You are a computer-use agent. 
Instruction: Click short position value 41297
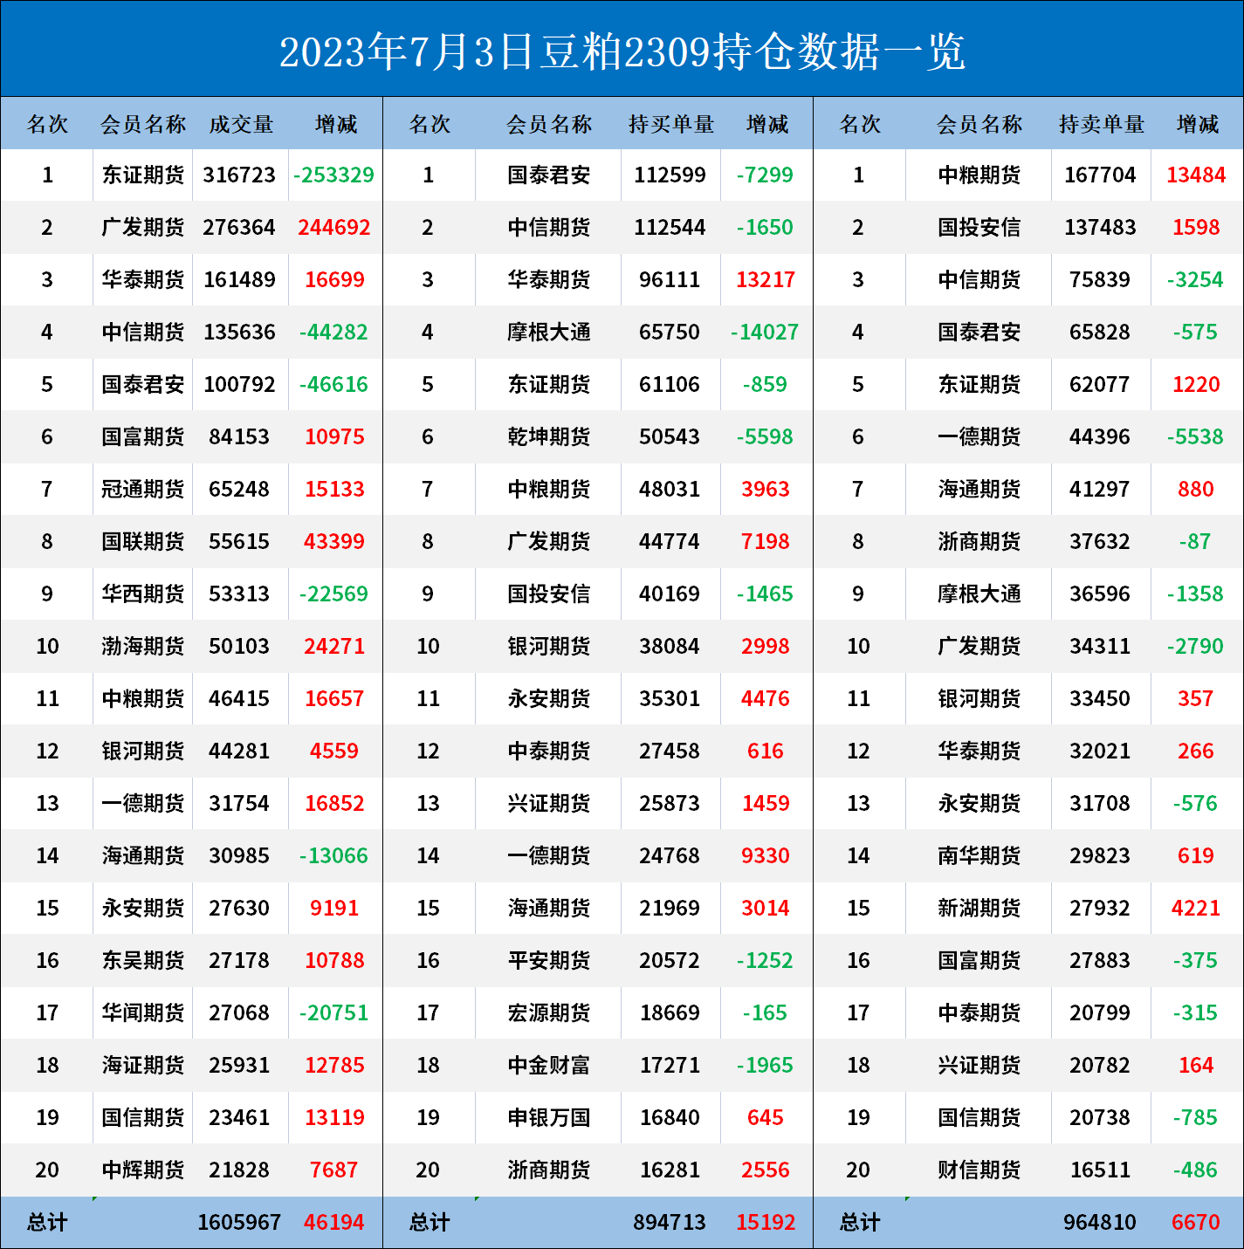tap(1100, 490)
